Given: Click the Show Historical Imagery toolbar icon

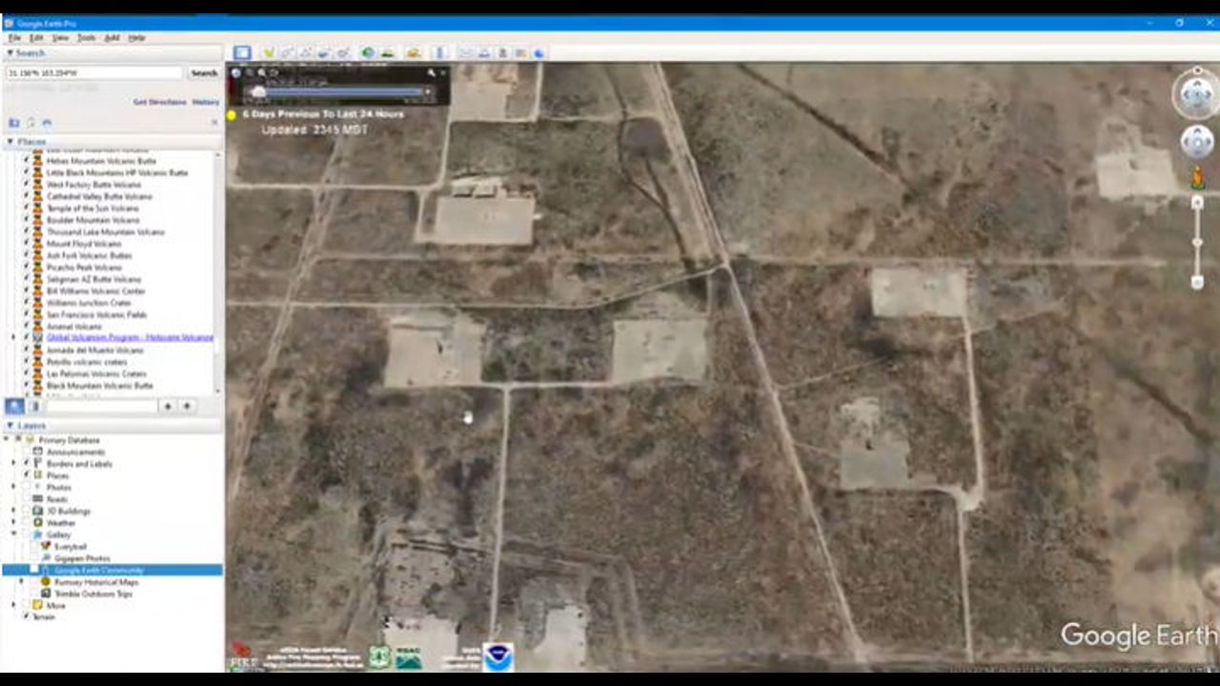Looking at the screenshot, I should [368, 53].
